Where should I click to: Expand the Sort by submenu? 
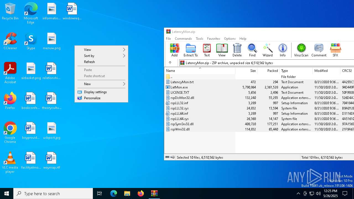[x=101, y=56]
